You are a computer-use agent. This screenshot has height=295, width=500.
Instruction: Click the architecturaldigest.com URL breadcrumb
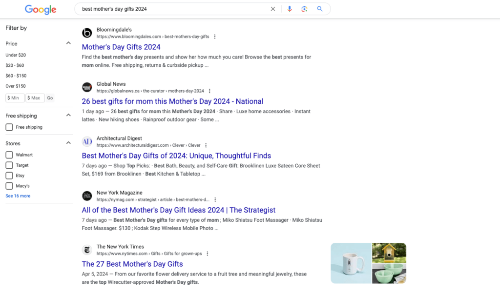tap(148, 145)
